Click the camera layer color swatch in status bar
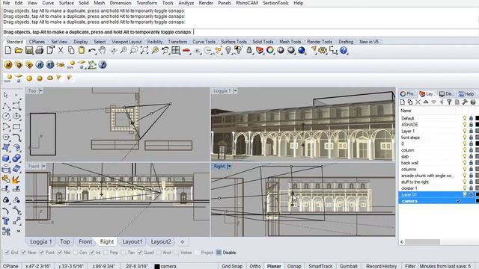479x269 pixels. (x=157, y=266)
